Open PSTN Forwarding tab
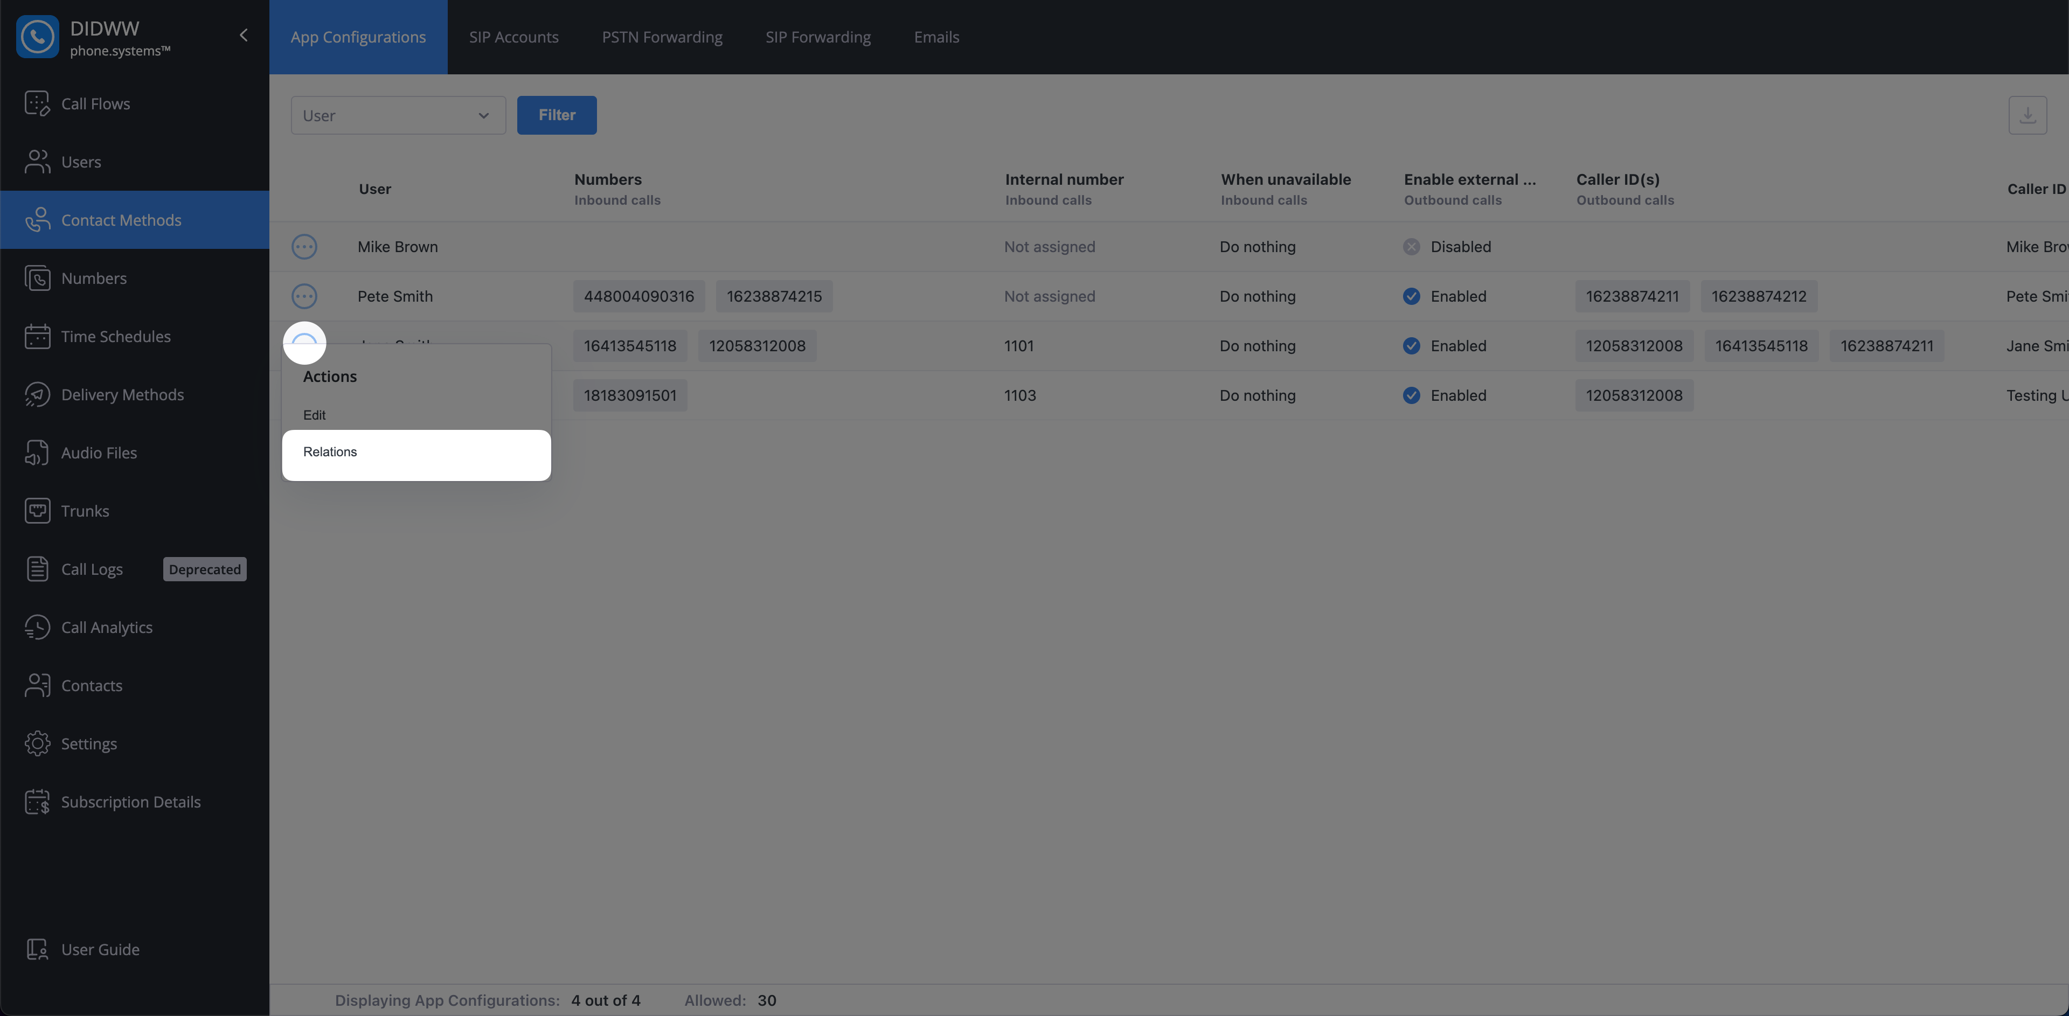This screenshot has width=2069, height=1016. pyautogui.click(x=662, y=37)
